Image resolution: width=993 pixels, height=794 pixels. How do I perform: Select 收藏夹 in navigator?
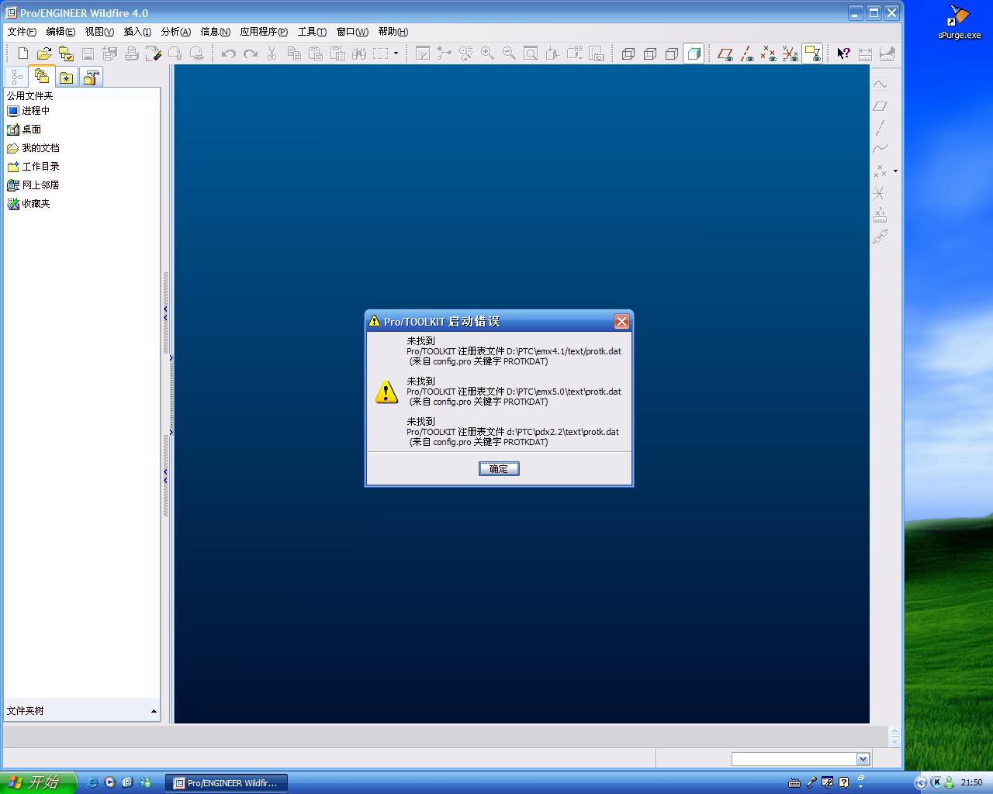(29, 204)
